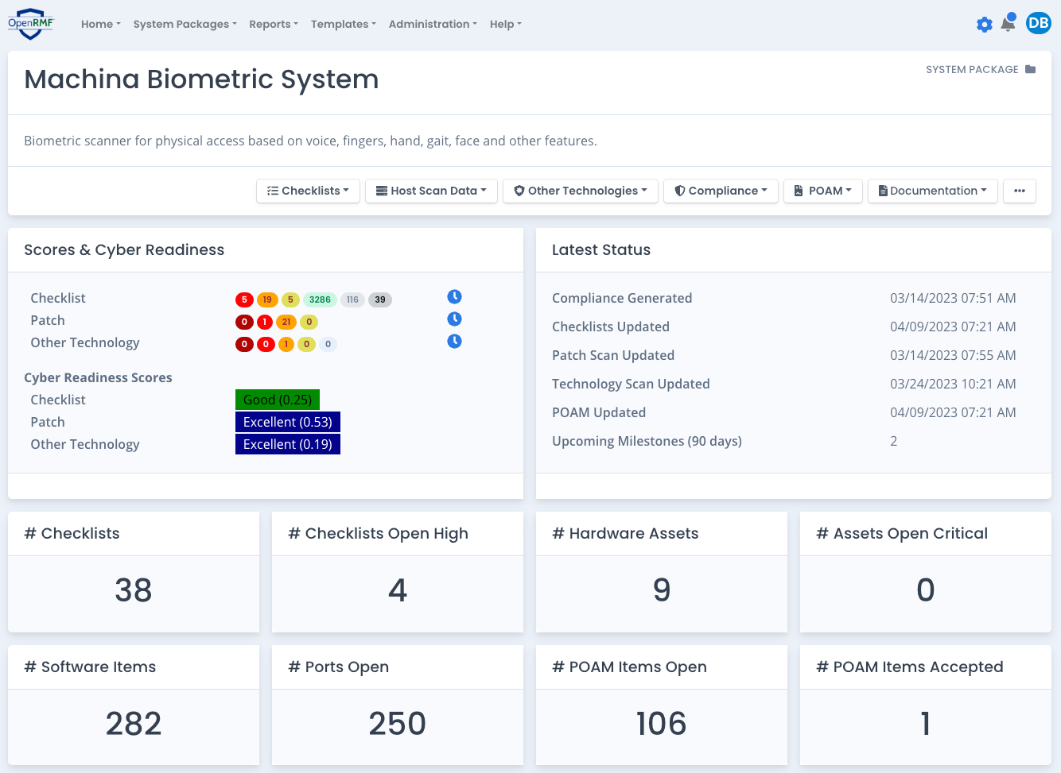Viewport: 1061px width, 773px height.
Task: Click light blue 0 badge in Other Technology
Action: tap(328, 344)
